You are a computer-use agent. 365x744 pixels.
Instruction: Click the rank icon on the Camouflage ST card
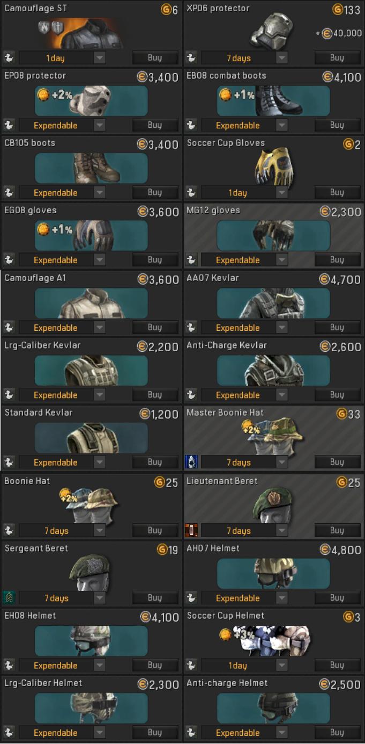[9, 58]
